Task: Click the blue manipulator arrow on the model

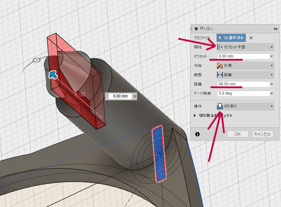Action: click(53, 75)
